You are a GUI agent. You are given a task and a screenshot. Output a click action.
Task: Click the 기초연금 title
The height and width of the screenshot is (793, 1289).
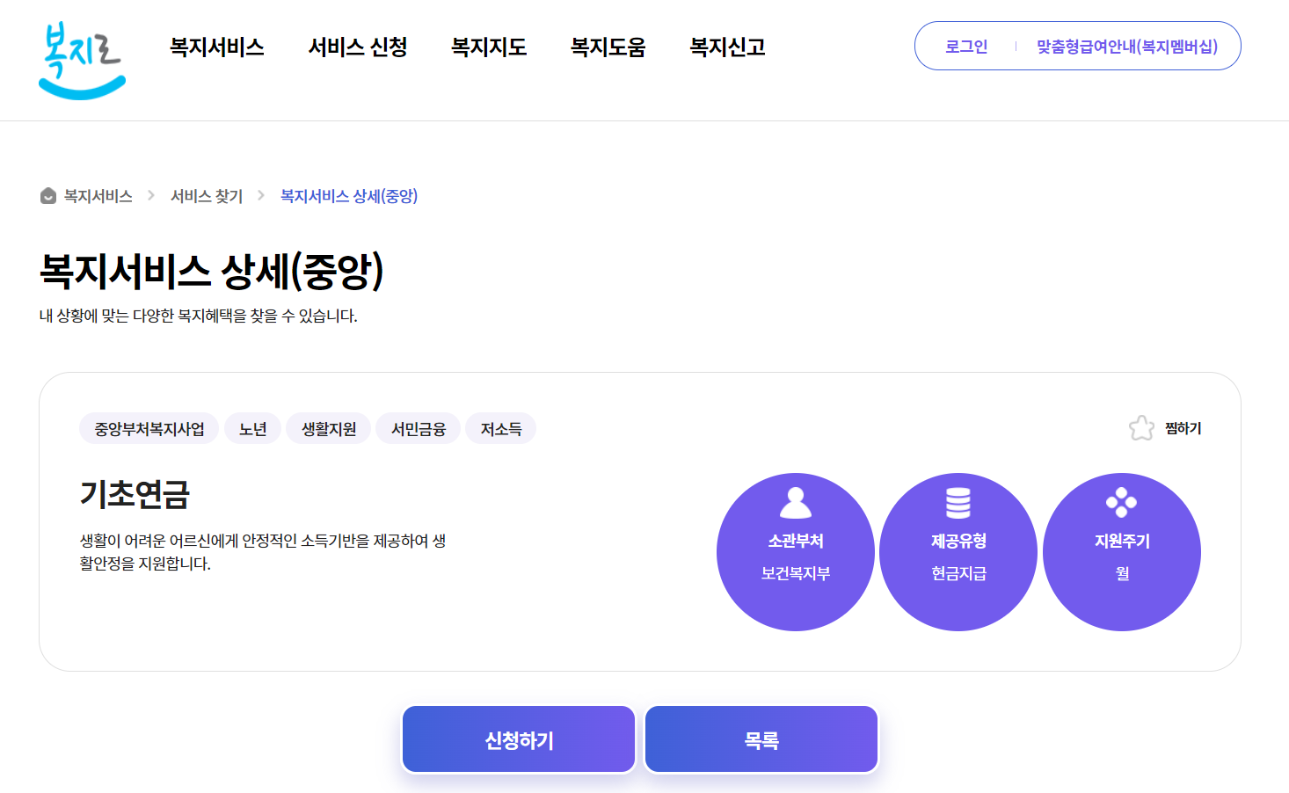point(135,494)
